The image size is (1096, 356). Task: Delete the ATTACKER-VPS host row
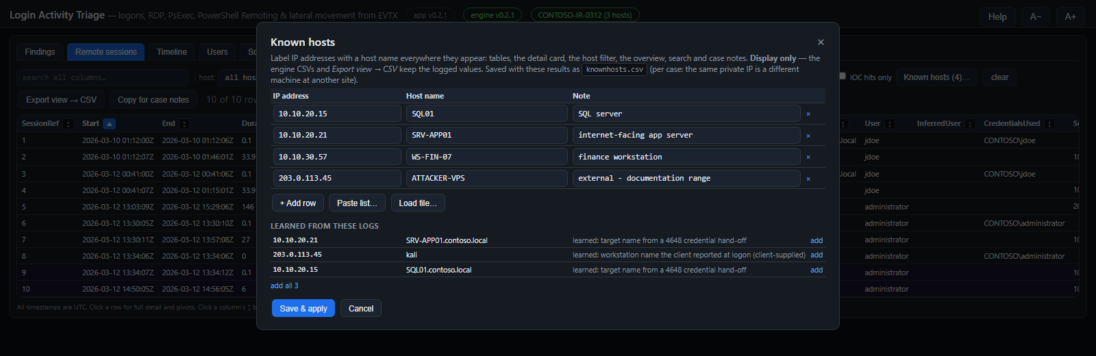[x=808, y=179]
